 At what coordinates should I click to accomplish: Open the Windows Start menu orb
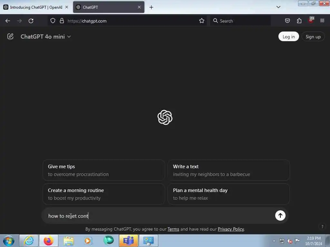9,241
